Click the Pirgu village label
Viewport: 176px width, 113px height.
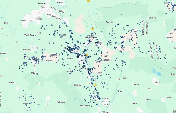coord(119,91)
